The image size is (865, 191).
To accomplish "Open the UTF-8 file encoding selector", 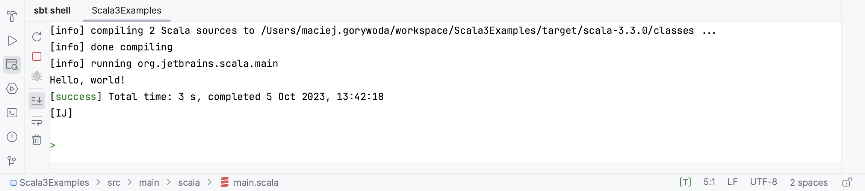I will [763, 182].
